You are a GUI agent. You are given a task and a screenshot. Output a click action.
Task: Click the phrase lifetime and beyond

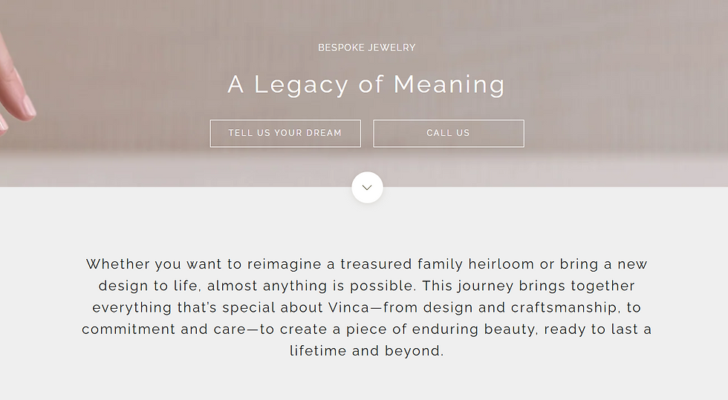[x=367, y=351]
